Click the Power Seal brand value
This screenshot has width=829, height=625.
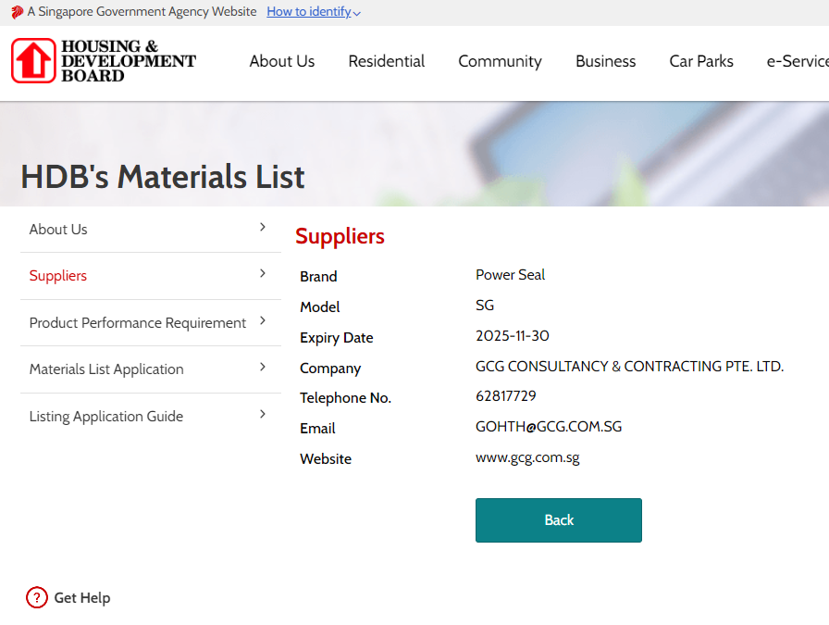510,275
